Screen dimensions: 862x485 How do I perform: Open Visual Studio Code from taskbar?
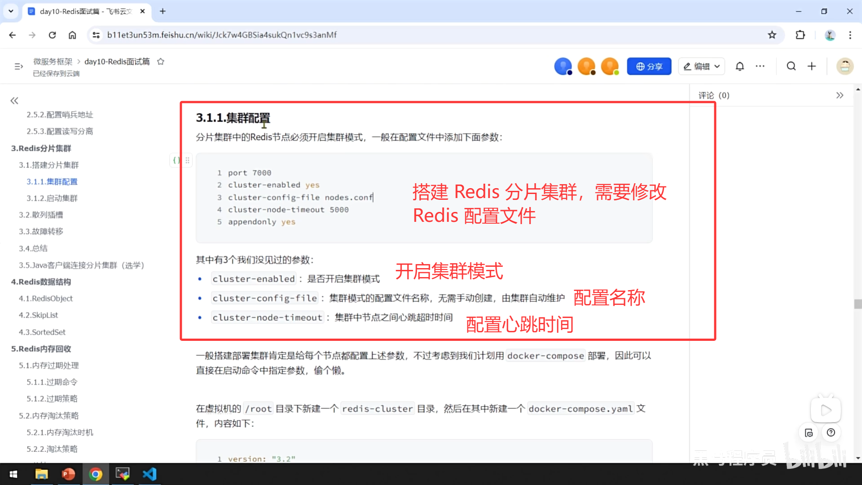(150, 474)
